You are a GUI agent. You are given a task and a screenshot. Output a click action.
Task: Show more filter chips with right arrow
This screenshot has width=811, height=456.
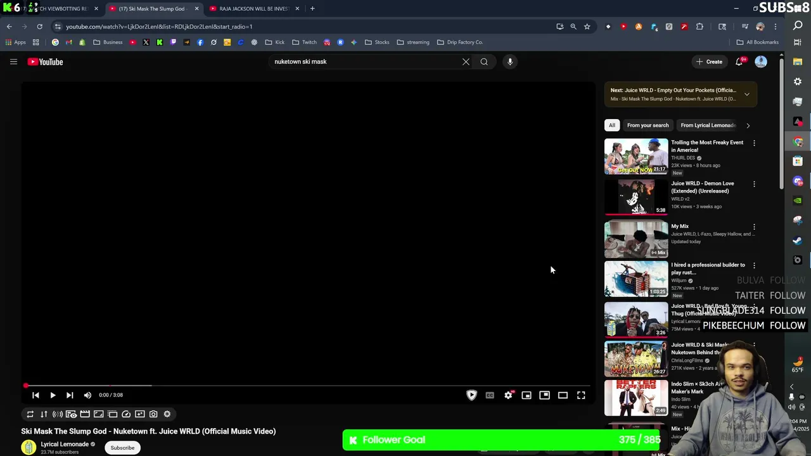click(x=748, y=125)
